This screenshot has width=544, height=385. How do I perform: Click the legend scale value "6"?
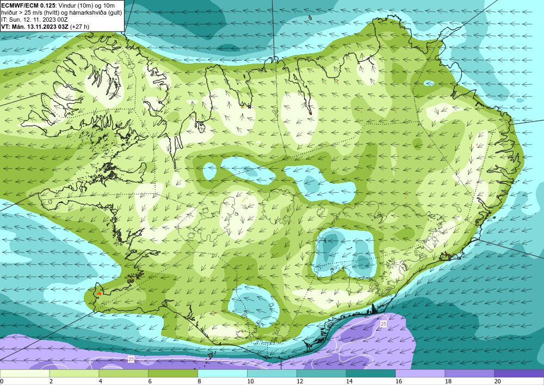[x=150, y=382]
